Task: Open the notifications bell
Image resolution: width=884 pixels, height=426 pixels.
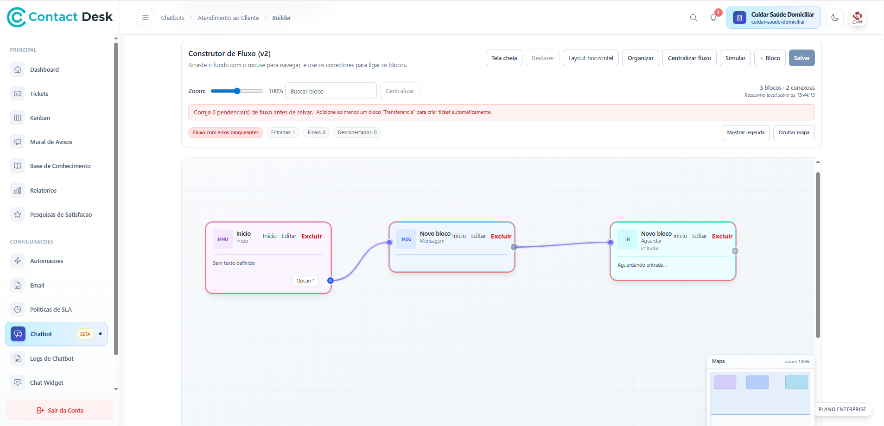Action: click(x=713, y=18)
